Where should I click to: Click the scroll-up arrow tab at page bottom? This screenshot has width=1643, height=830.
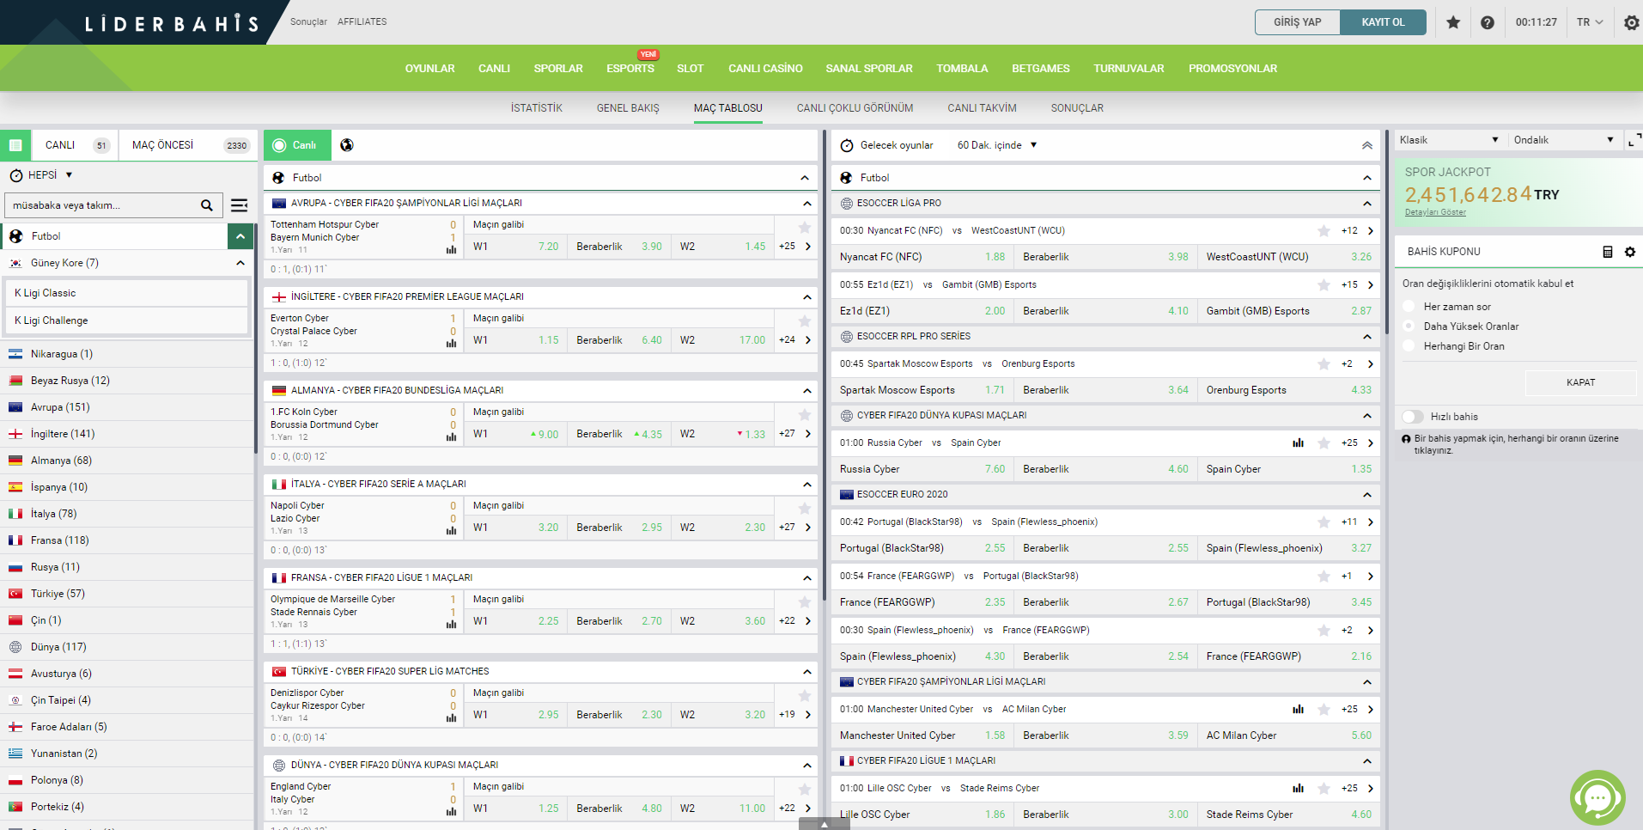point(824,824)
